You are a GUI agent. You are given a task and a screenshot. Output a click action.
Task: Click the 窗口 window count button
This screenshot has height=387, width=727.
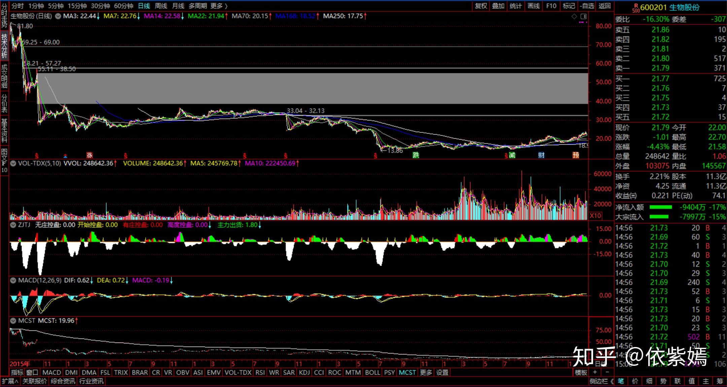click(x=33, y=372)
